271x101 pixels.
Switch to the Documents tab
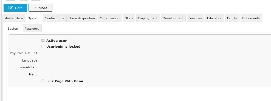[x=251, y=18]
